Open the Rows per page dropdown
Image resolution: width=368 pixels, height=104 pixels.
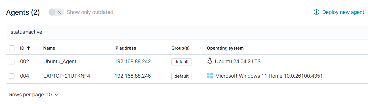[x=34, y=95]
